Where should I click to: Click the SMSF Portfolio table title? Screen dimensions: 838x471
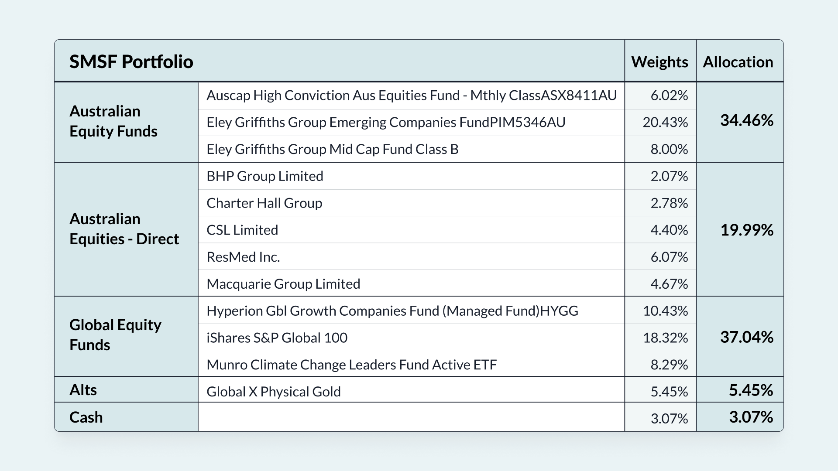click(131, 61)
